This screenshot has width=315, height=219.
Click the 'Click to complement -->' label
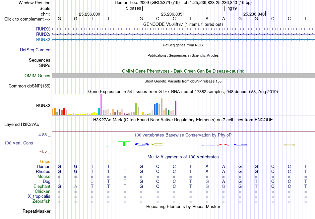(27, 19)
